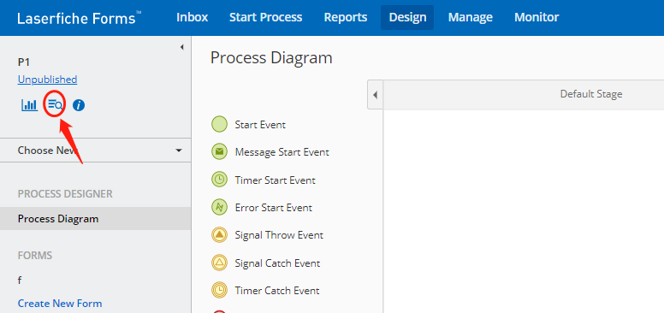Select the Timer Catch Event icon
The height and width of the screenshot is (313, 664).
point(219,290)
